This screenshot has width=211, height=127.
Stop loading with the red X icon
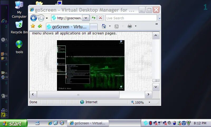[x=100, y=18]
